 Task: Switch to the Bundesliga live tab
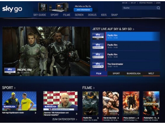[x=134, y=74]
